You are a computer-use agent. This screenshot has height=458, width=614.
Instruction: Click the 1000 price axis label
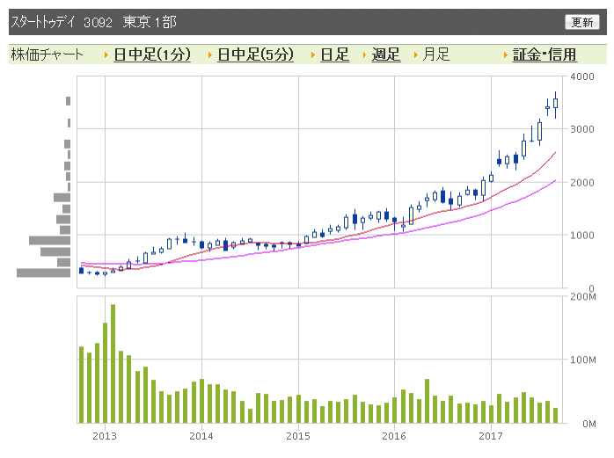pos(581,236)
